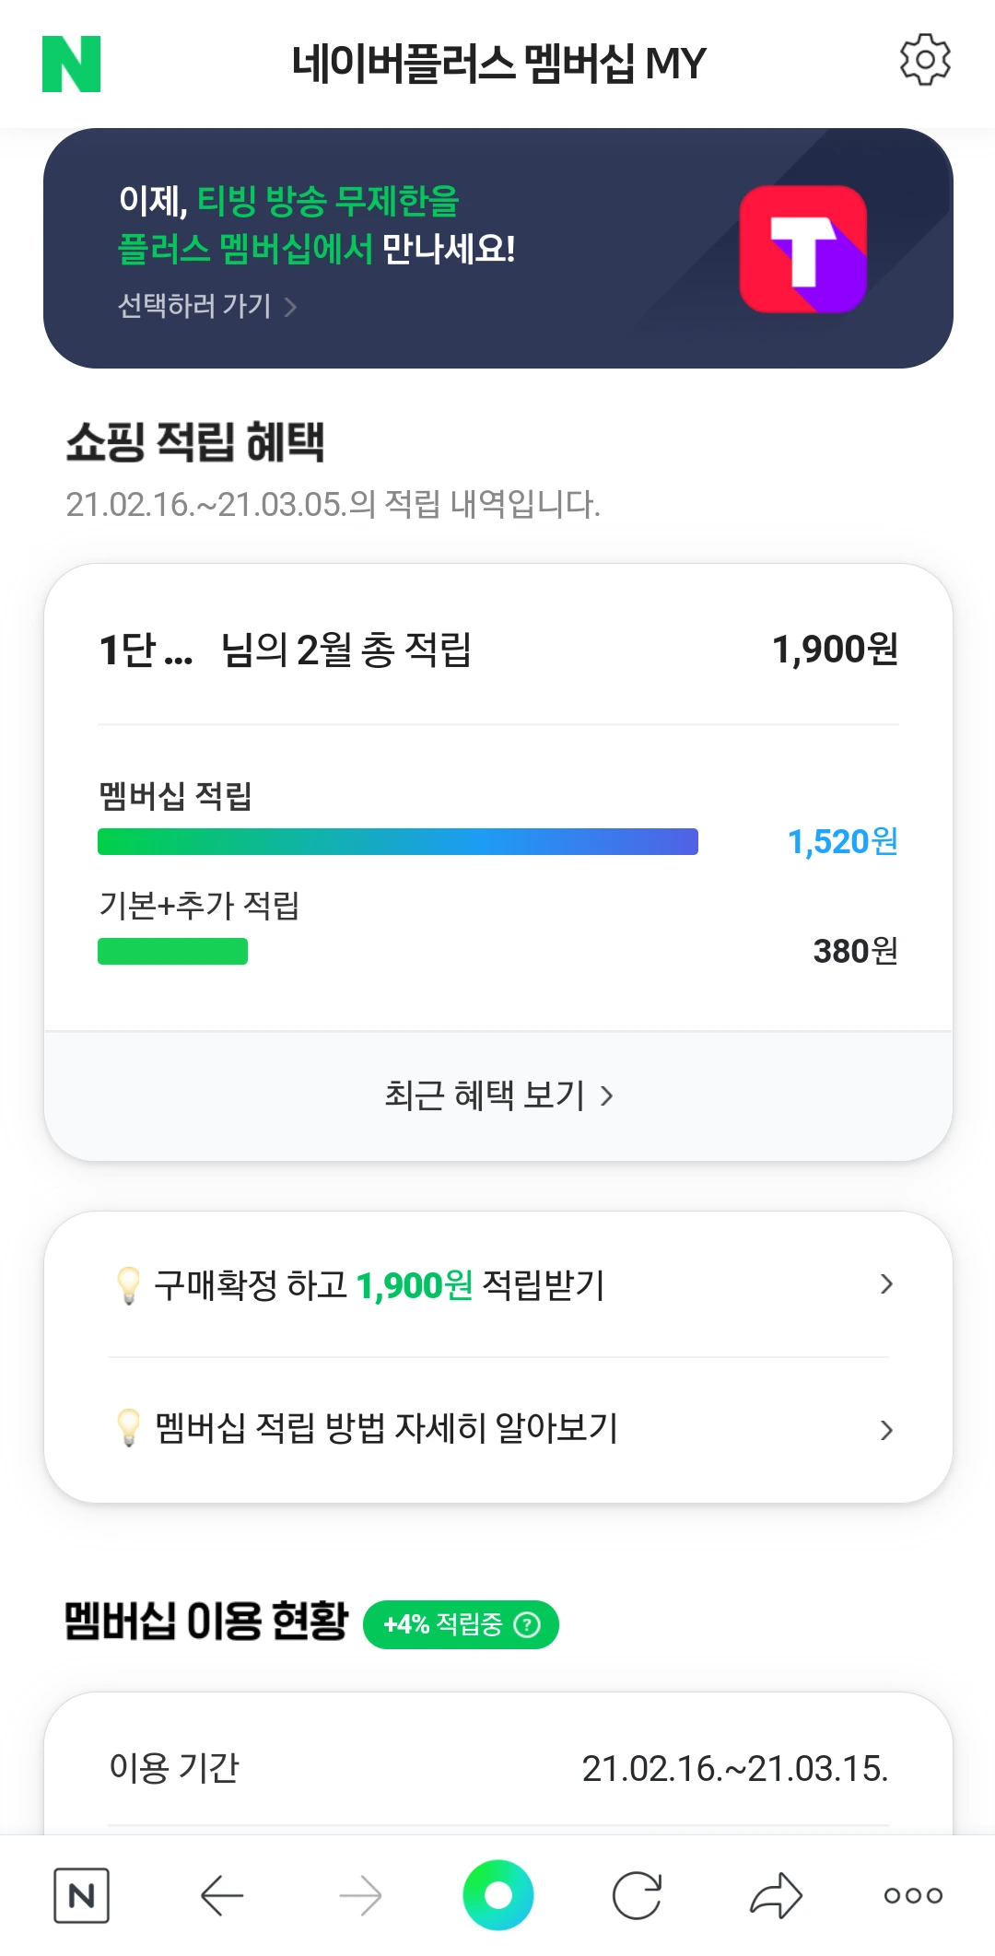Tap the 기본+추가 적립 green bar
Viewport: 995px width, 1956px height.
[172, 951]
